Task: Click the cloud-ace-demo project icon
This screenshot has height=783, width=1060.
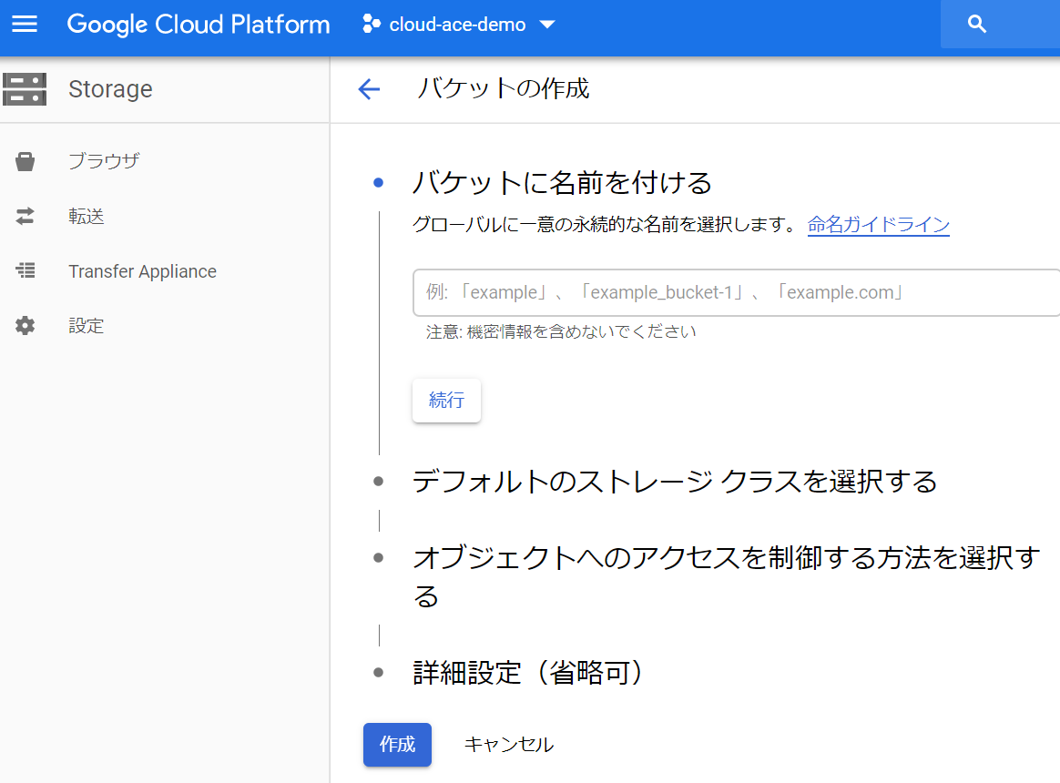Action: pyautogui.click(x=372, y=25)
